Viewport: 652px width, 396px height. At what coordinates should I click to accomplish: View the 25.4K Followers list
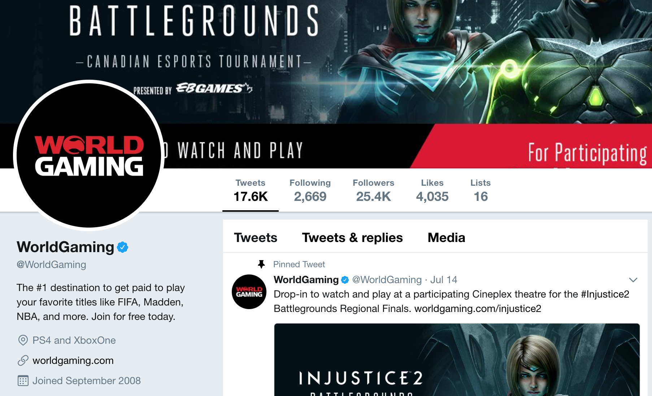tap(373, 191)
